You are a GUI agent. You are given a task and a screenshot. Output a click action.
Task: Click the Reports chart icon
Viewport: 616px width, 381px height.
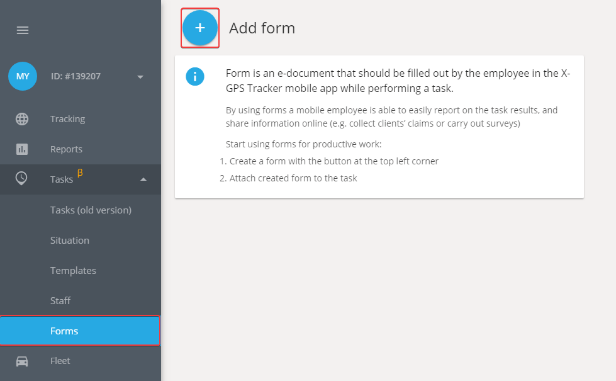point(22,149)
